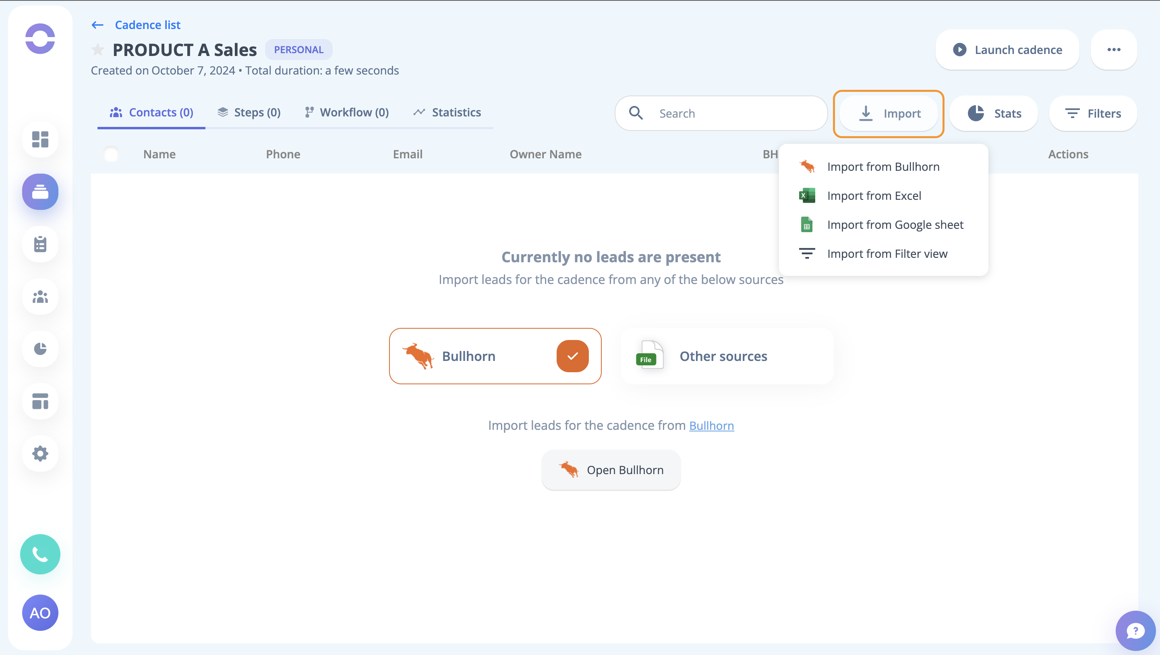Click the Cadence list breadcrumb link
Image resolution: width=1160 pixels, height=655 pixels.
coord(147,25)
